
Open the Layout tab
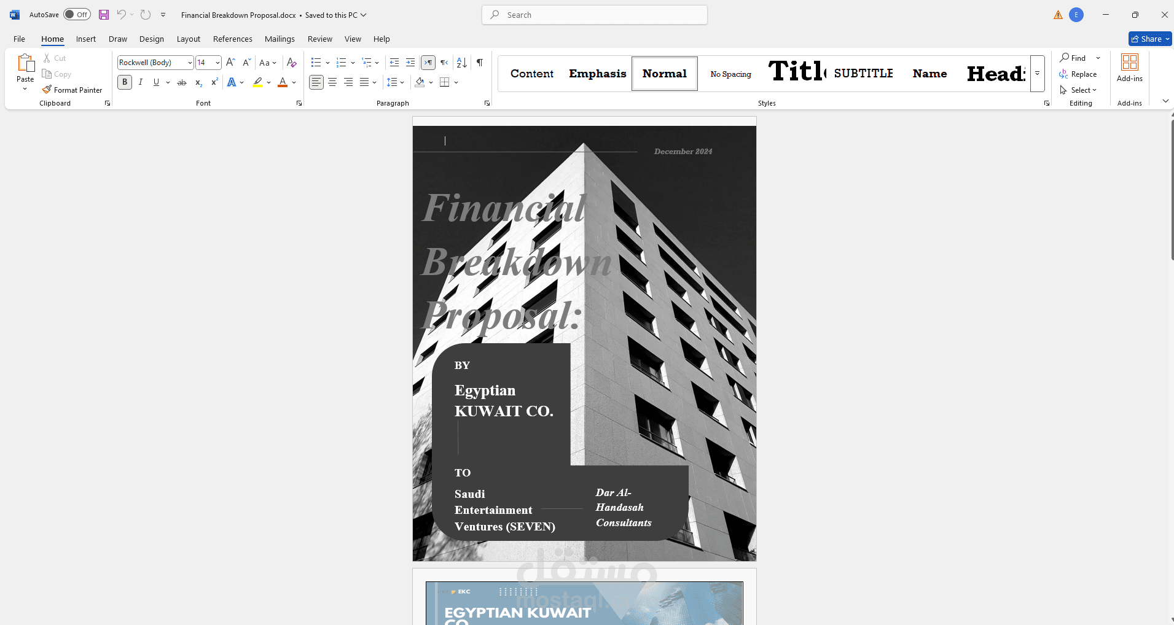189,39
